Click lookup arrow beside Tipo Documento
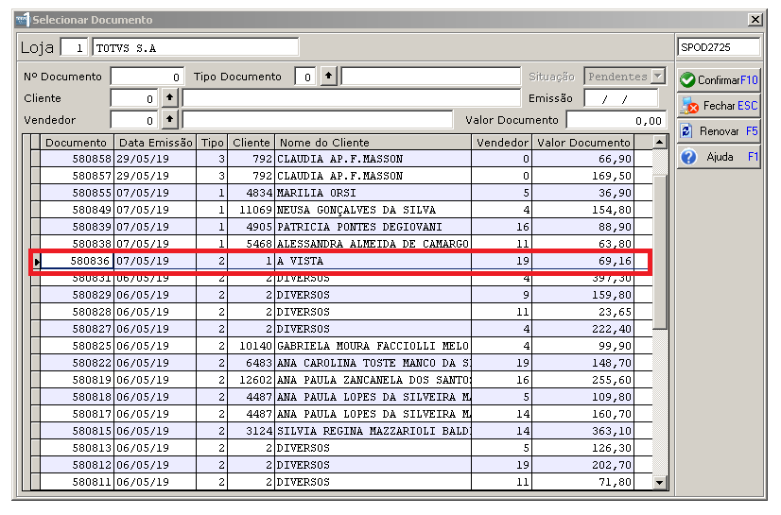Screen dimensions: 781x515 pos(328,77)
